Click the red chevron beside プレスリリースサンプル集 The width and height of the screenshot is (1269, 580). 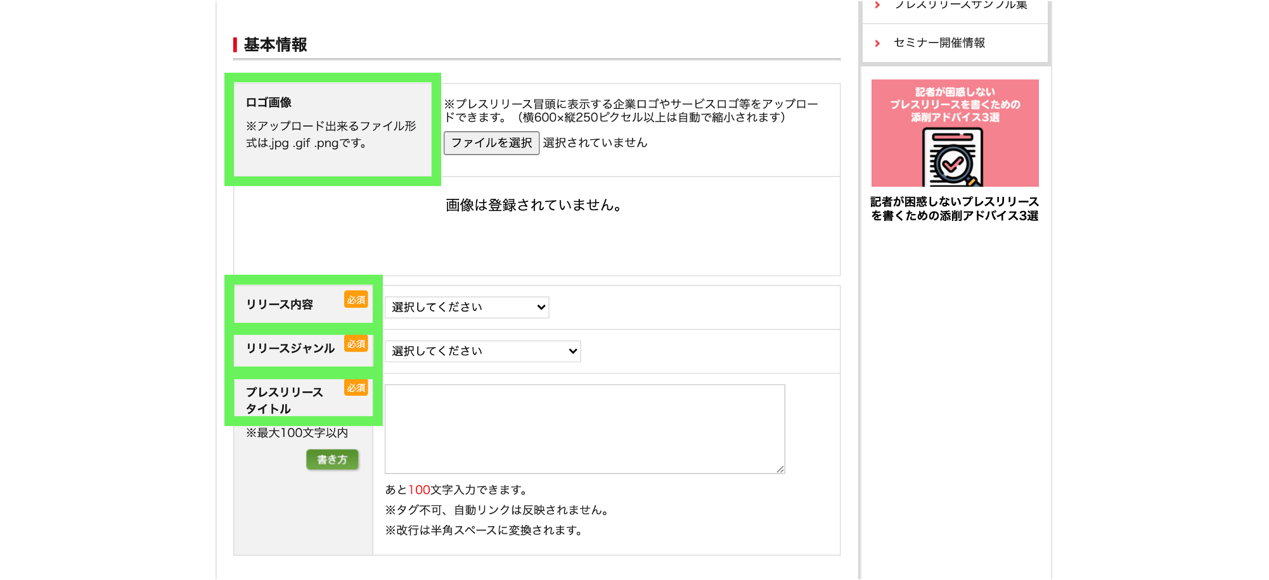tap(877, 5)
